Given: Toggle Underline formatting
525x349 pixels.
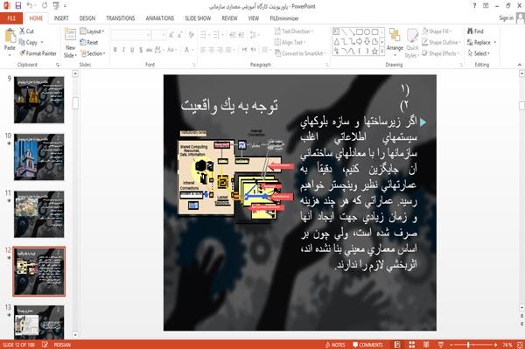Looking at the screenshot, I should [132, 50].
